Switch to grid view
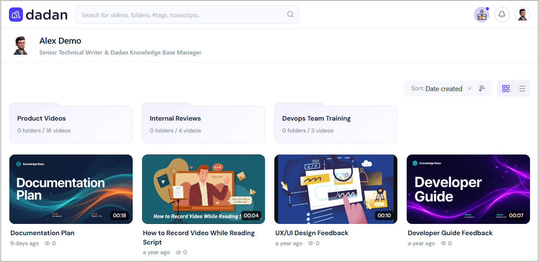The image size is (539, 262). [x=506, y=88]
